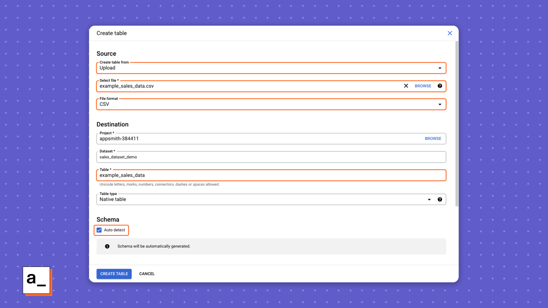Click the close X icon on the dialog

tap(450, 33)
